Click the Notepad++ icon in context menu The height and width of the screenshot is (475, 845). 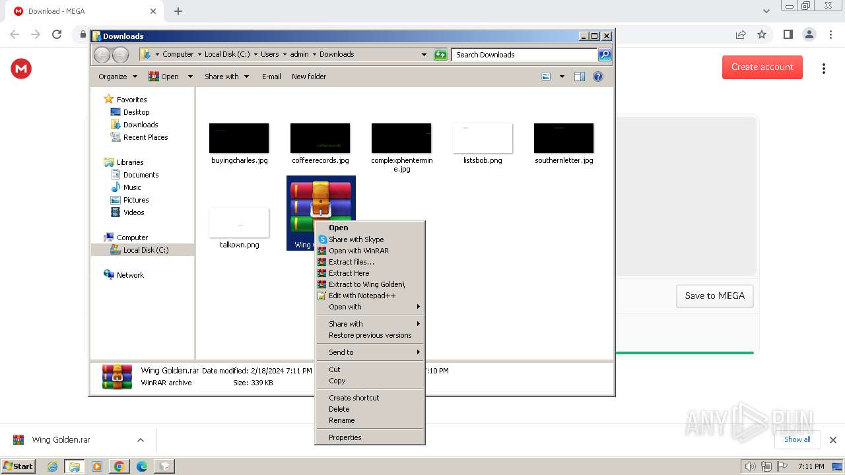click(x=322, y=296)
